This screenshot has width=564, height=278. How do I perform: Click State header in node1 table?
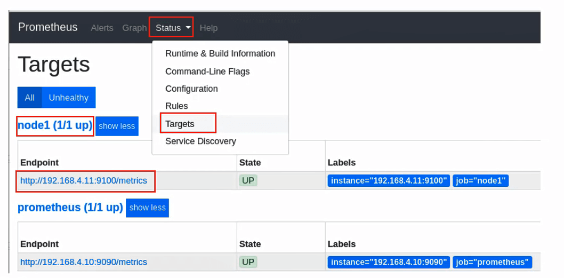tap(250, 163)
